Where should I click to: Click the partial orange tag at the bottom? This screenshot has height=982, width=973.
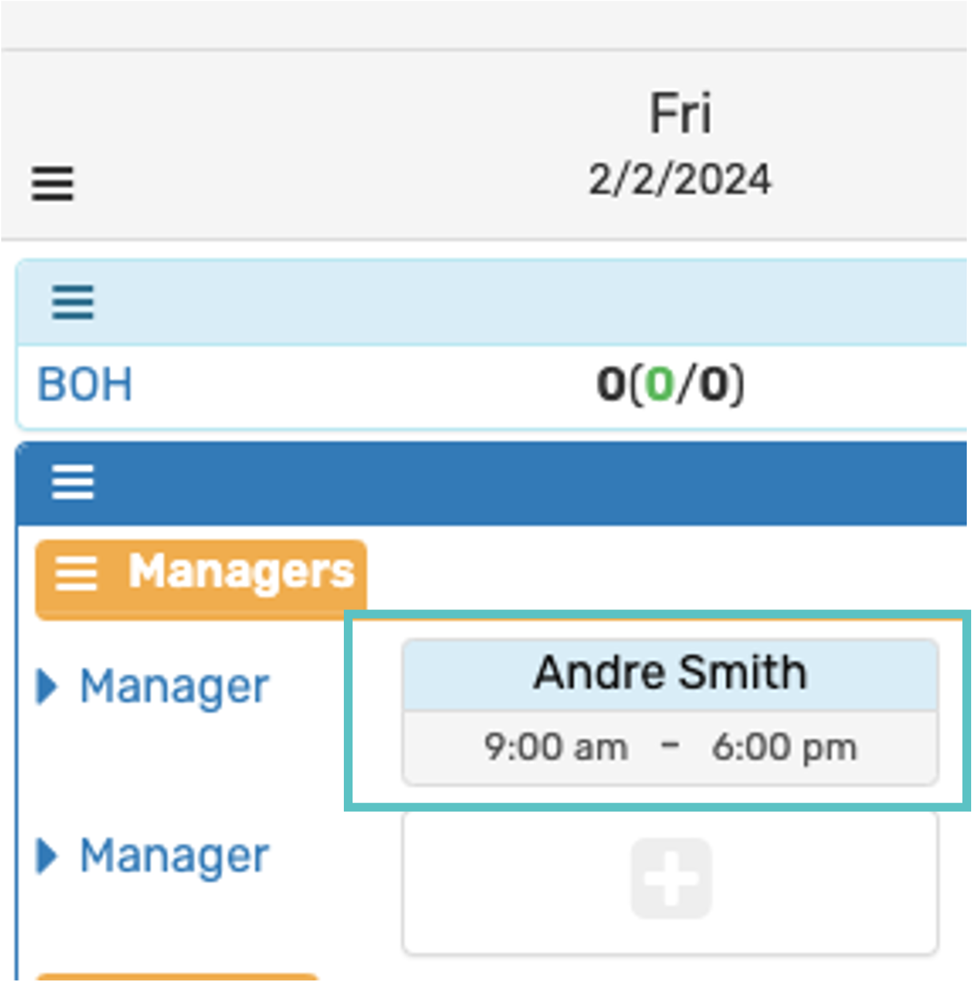[x=178, y=977]
